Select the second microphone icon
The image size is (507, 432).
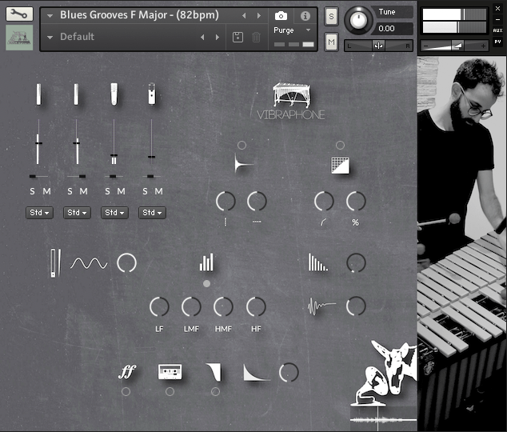pyautogui.click(x=76, y=94)
